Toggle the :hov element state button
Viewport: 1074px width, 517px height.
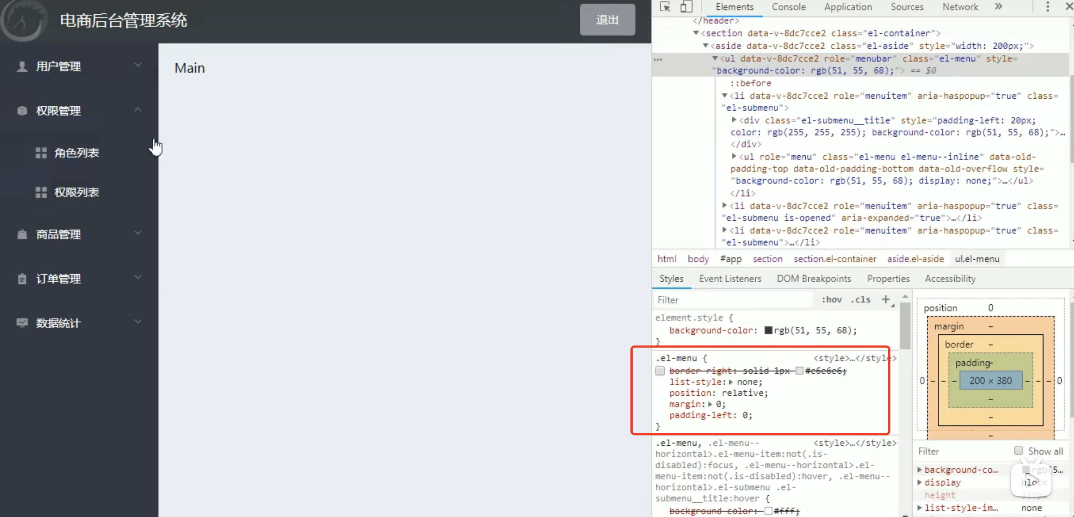click(x=831, y=299)
